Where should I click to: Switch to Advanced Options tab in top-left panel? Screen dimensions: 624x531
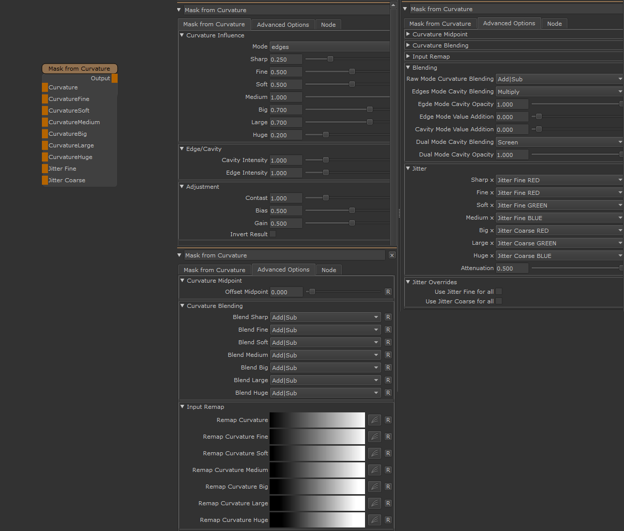[x=283, y=25]
